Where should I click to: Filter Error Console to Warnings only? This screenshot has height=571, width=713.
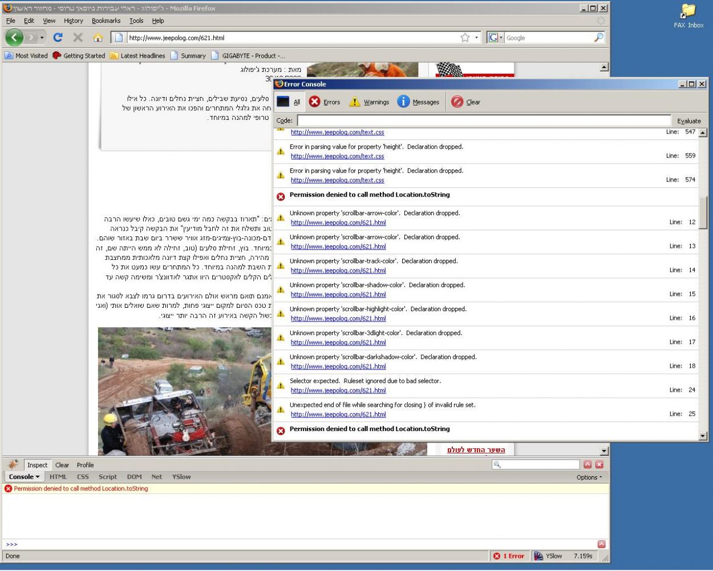[368, 102]
